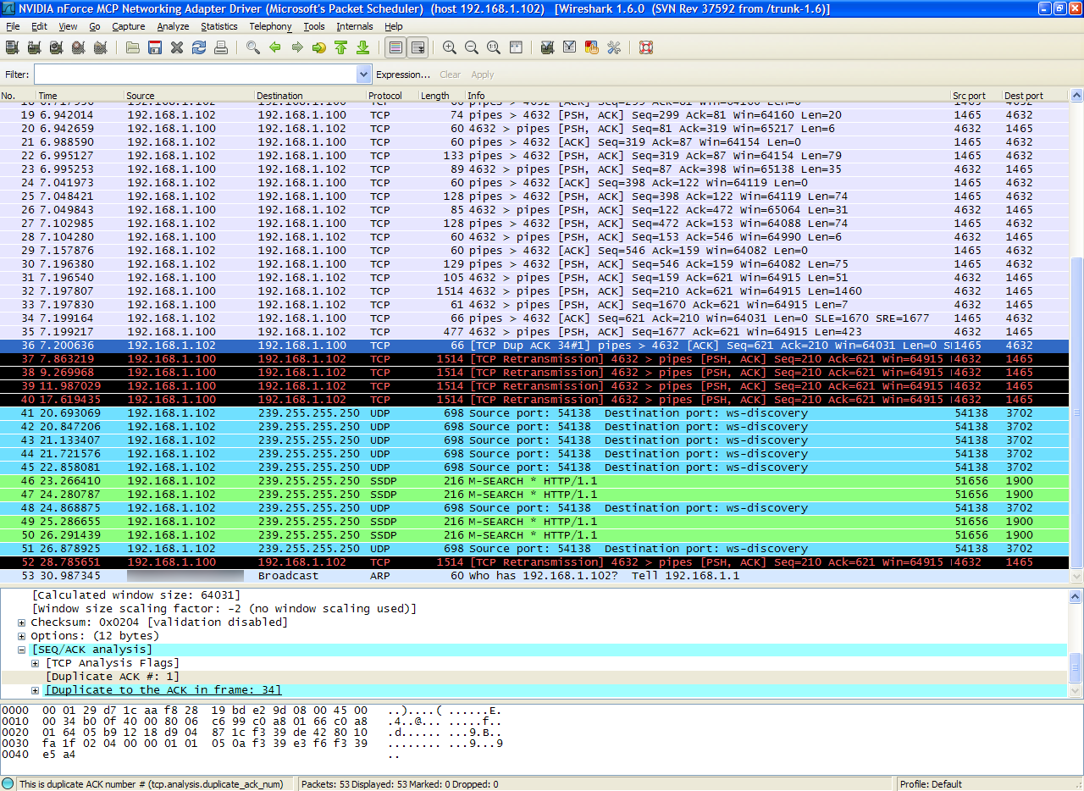The height and width of the screenshot is (791, 1084).
Task: Select packet 37 TCP Retransmission row
Action: 535,359
